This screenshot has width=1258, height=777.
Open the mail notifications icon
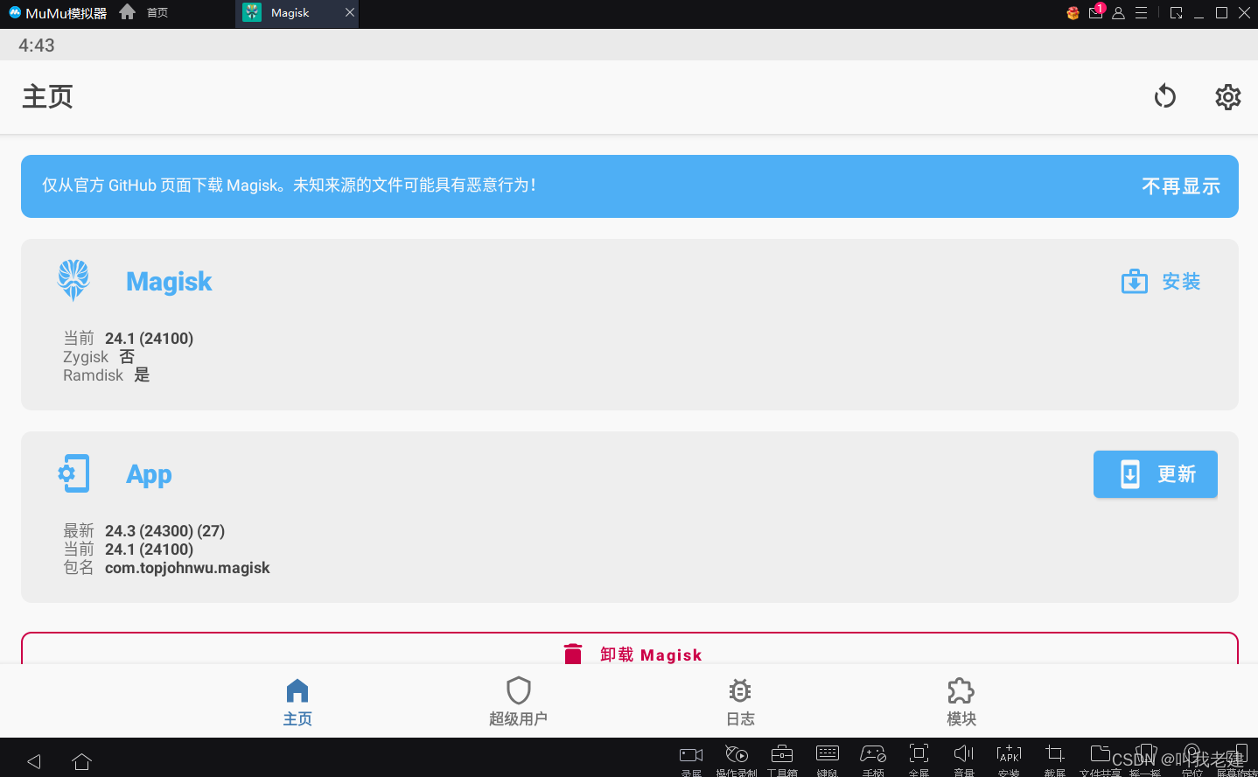point(1096,12)
